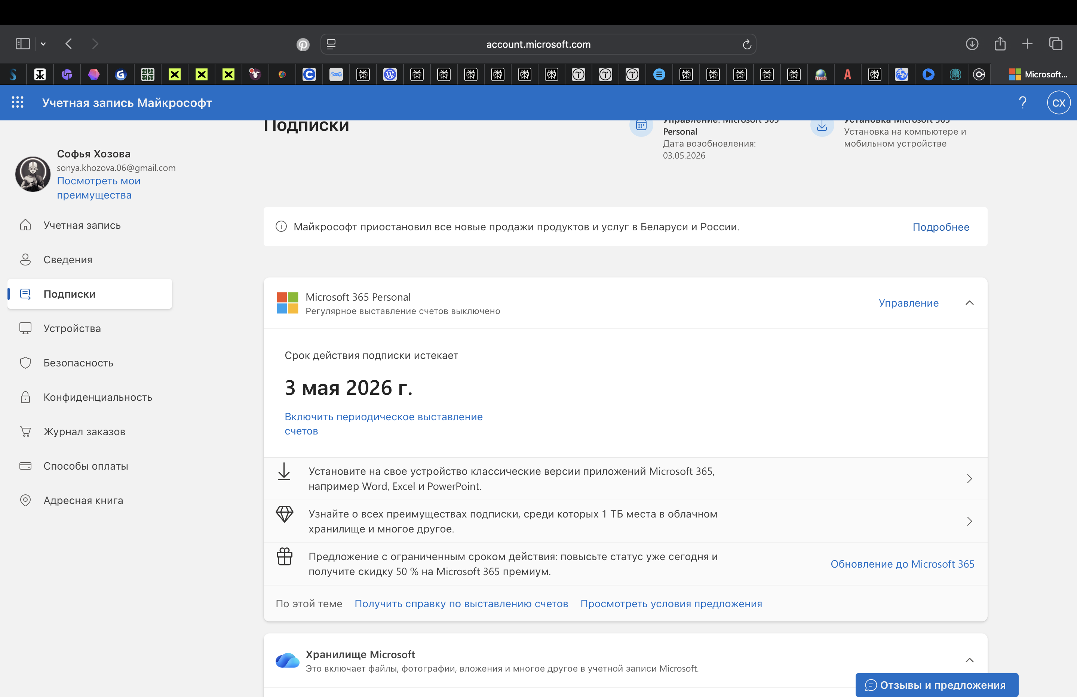
Task: Click Подробнее link in notice banner
Action: click(x=941, y=227)
